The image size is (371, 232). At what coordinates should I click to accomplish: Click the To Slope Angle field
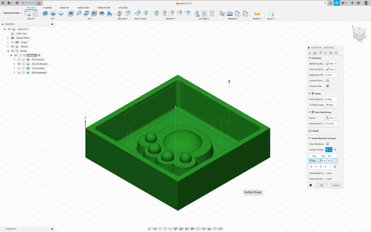click(x=331, y=105)
